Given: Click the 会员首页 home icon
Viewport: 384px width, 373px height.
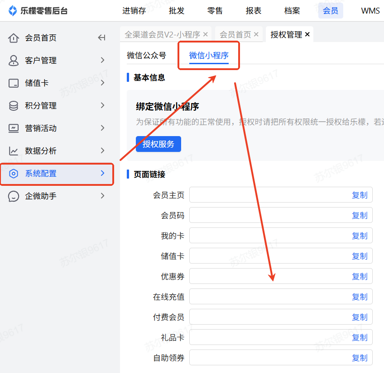Looking at the screenshot, I should (x=14, y=38).
